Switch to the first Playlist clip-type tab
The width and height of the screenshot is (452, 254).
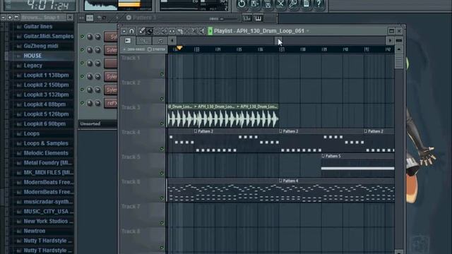(x=128, y=41)
